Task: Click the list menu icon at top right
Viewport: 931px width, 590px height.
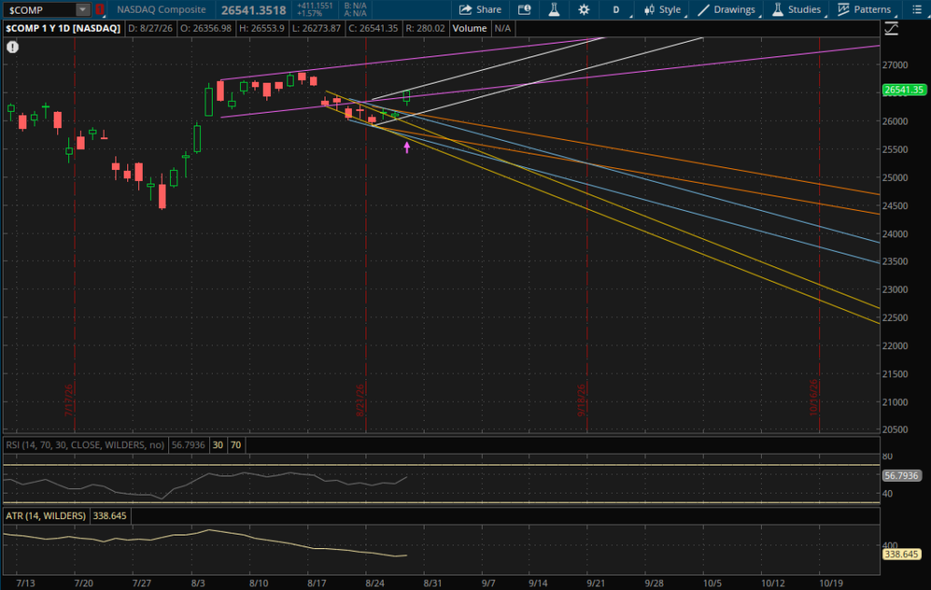Action: point(916,9)
